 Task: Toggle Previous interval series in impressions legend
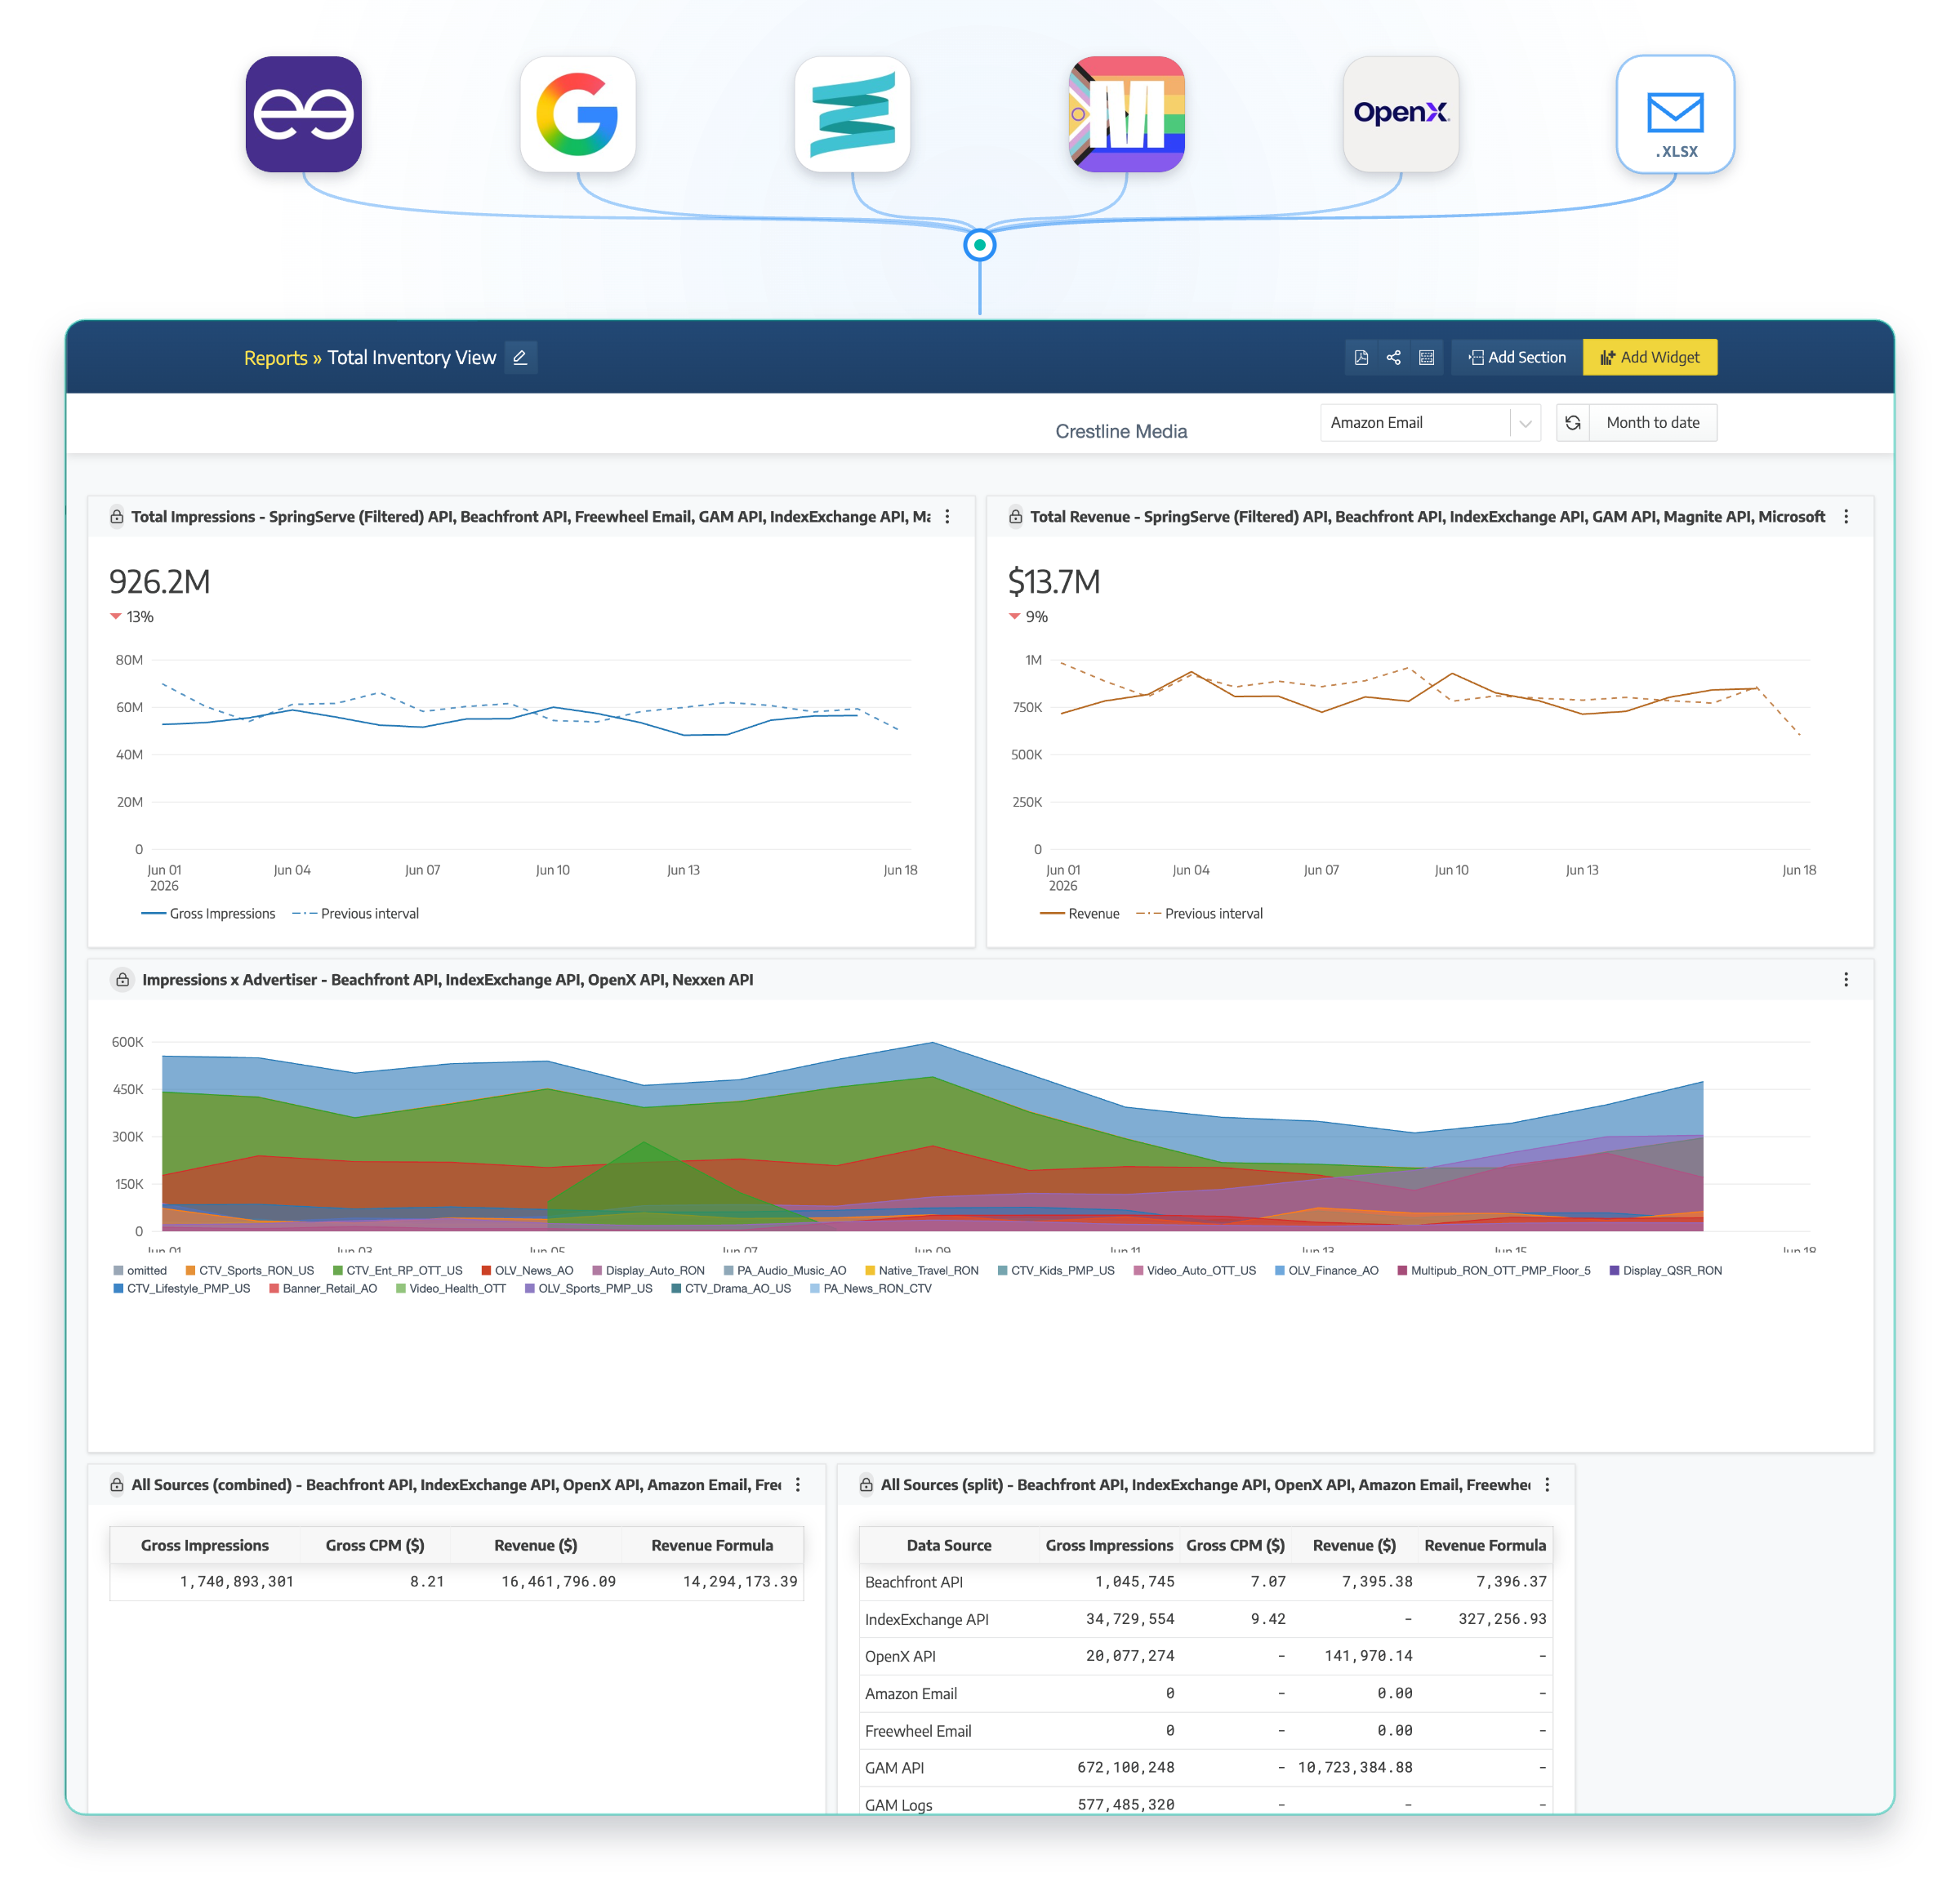tap(356, 914)
